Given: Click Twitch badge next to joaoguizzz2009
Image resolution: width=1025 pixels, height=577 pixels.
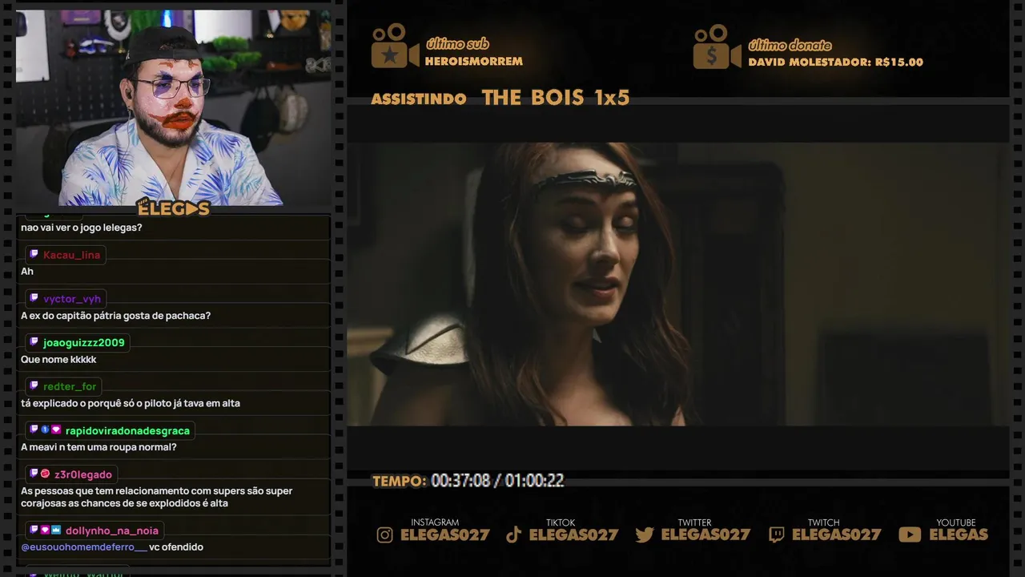Looking at the screenshot, I should 34,342.
